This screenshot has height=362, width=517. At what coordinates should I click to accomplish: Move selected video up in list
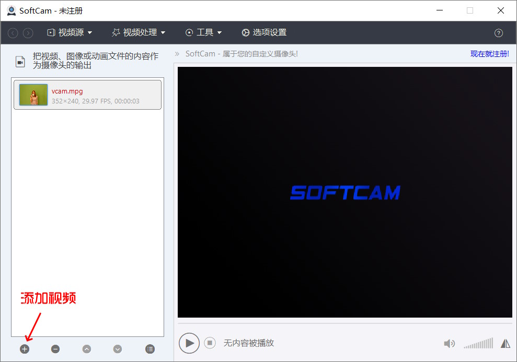click(x=87, y=349)
